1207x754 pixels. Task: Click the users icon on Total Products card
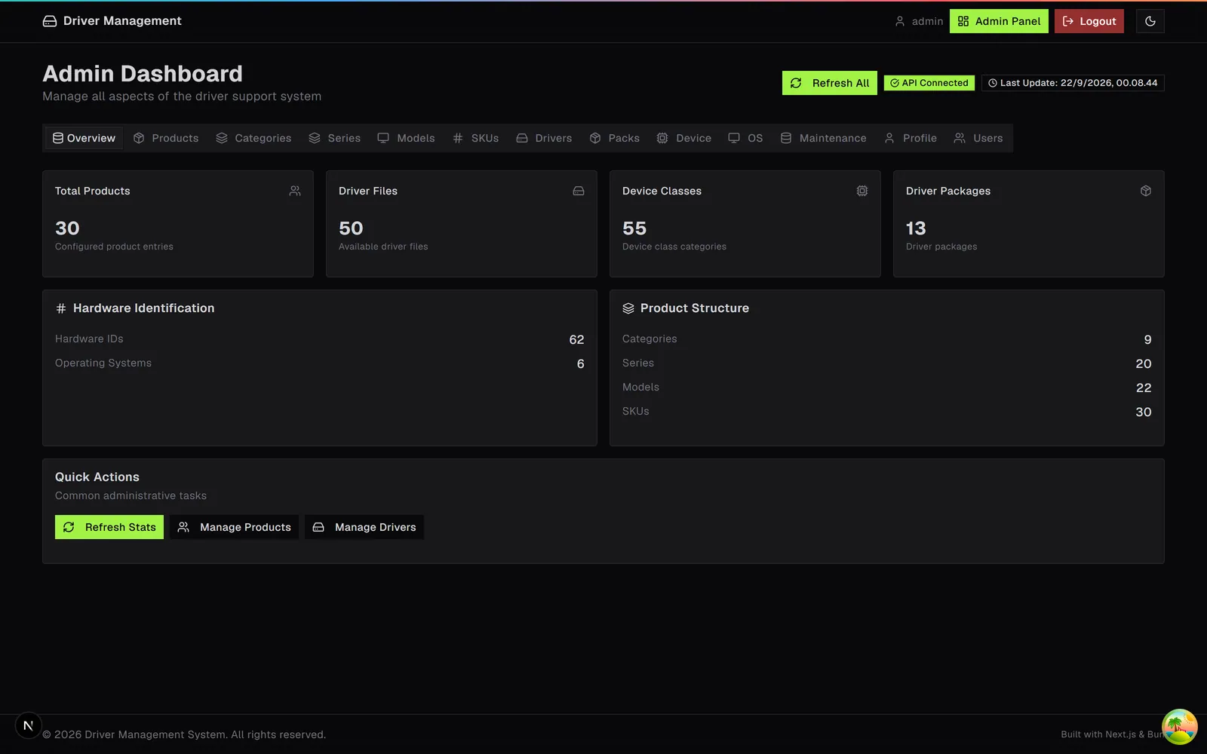click(x=295, y=191)
